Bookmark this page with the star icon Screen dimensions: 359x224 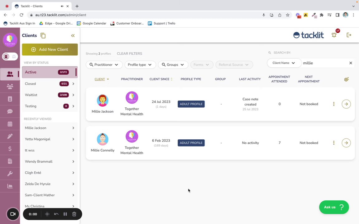[288, 15]
